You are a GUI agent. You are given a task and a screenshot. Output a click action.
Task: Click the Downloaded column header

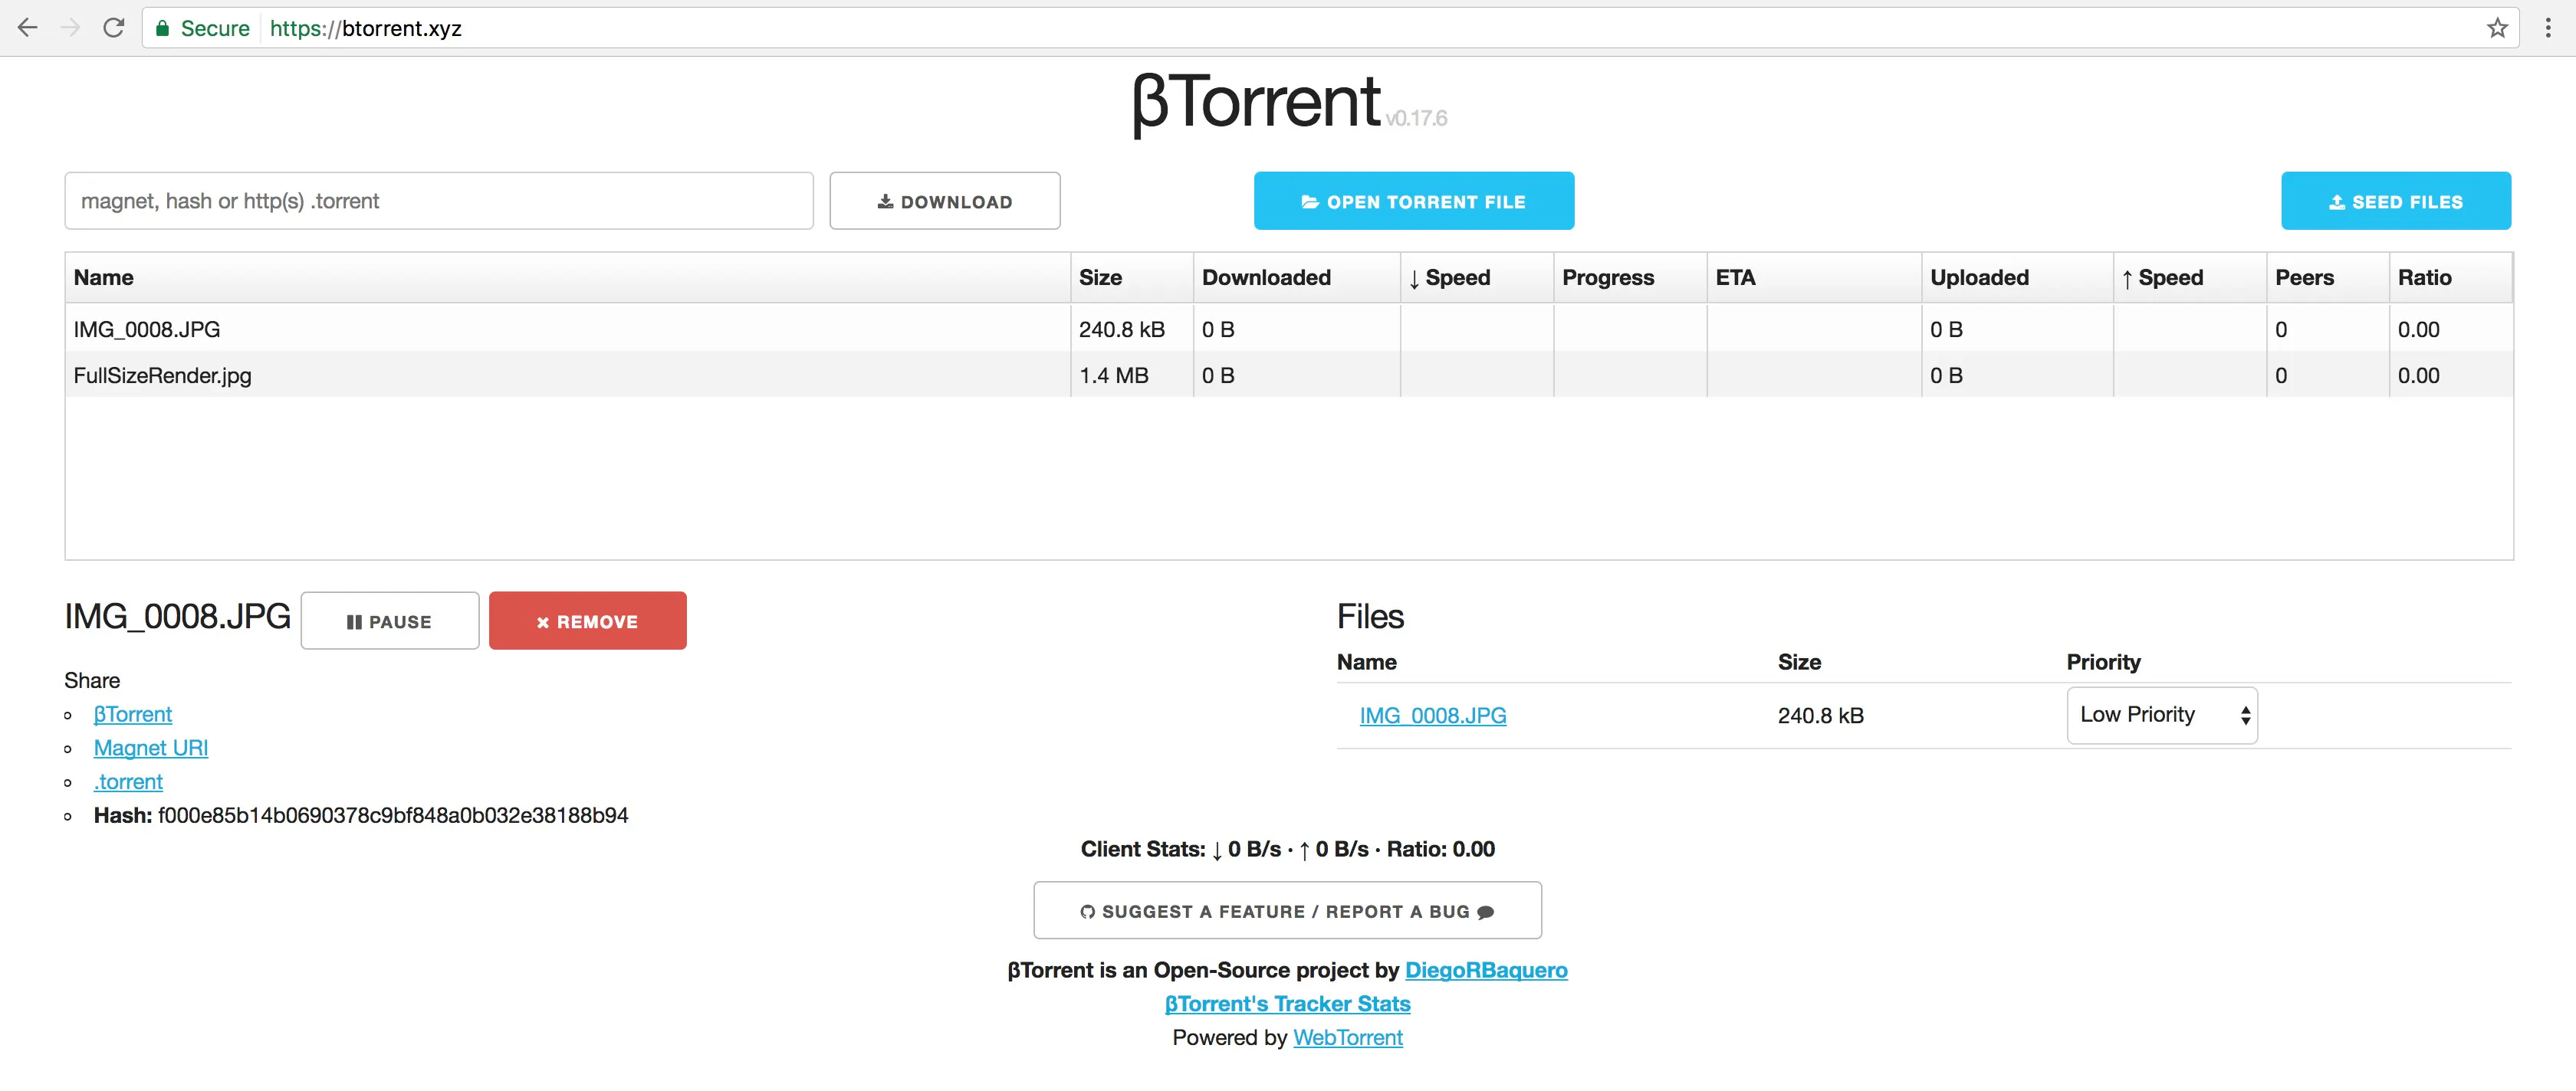1297,278
